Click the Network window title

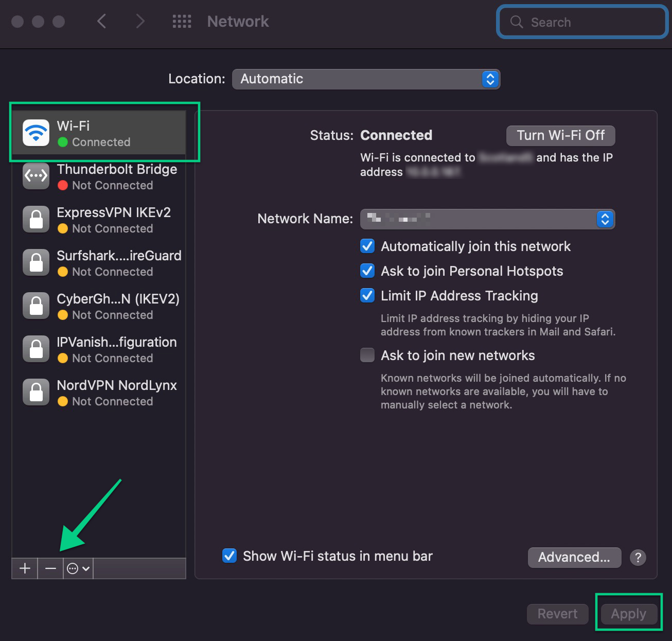[x=238, y=22]
